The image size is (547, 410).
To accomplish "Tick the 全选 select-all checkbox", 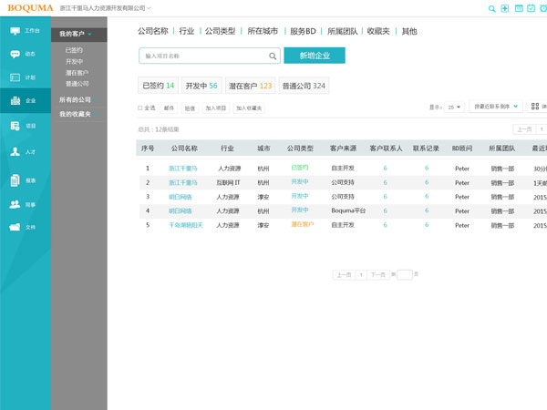I will click(139, 108).
